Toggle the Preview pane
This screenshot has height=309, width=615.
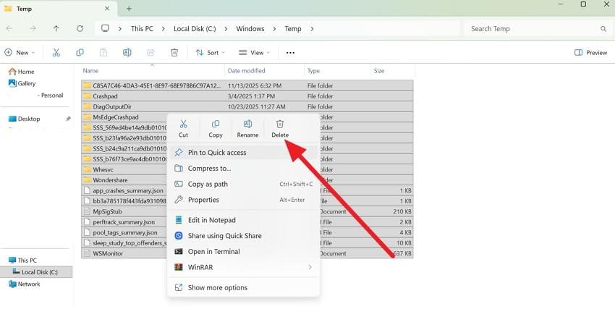coord(590,53)
